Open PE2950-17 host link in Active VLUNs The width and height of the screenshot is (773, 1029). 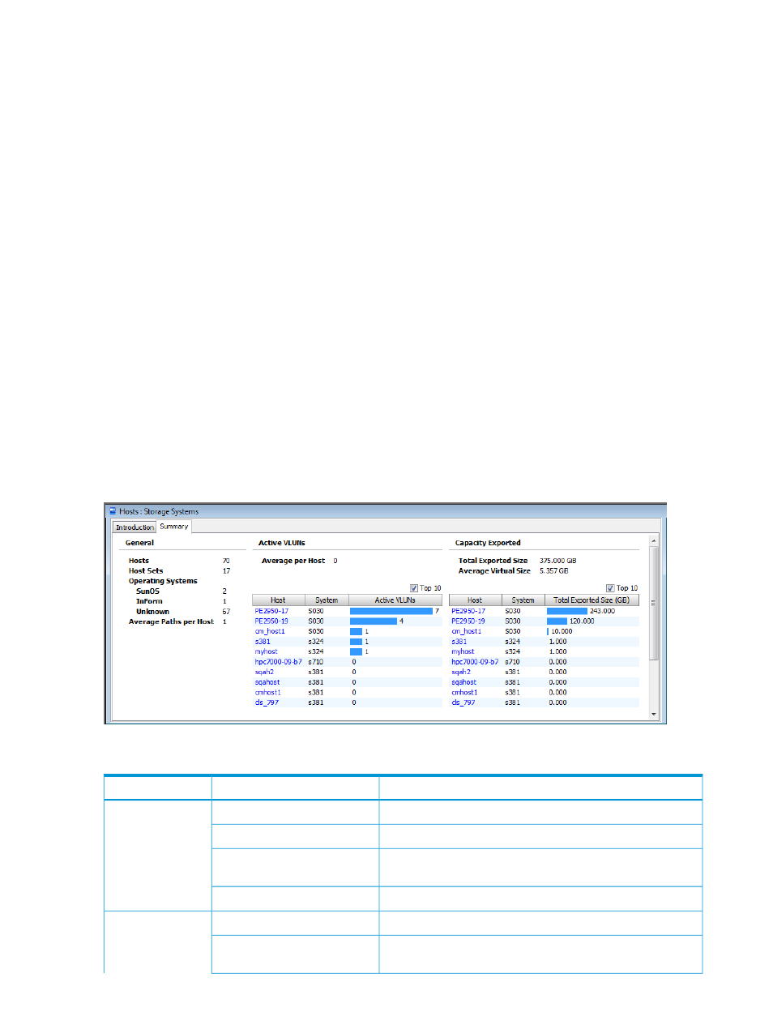[271, 611]
